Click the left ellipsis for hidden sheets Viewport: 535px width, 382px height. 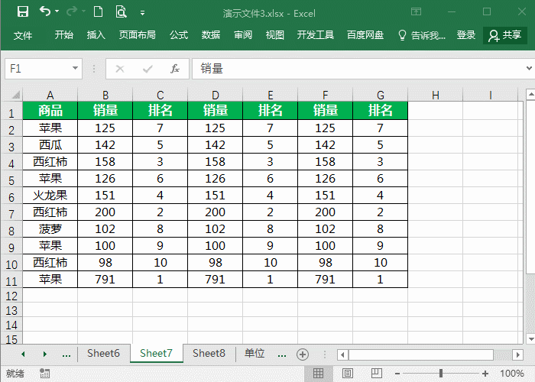point(66,355)
